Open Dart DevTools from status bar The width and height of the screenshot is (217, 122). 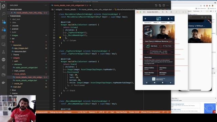(121, 112)
